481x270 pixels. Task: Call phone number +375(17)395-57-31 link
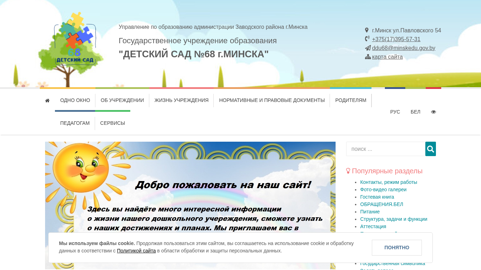click(x=396, y=39)
